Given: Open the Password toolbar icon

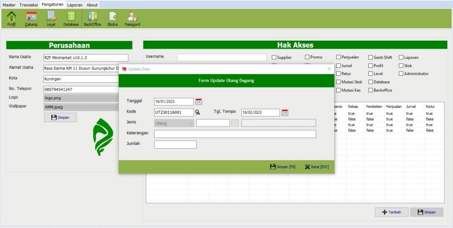Looking at the screenshot, I should 132,19.
